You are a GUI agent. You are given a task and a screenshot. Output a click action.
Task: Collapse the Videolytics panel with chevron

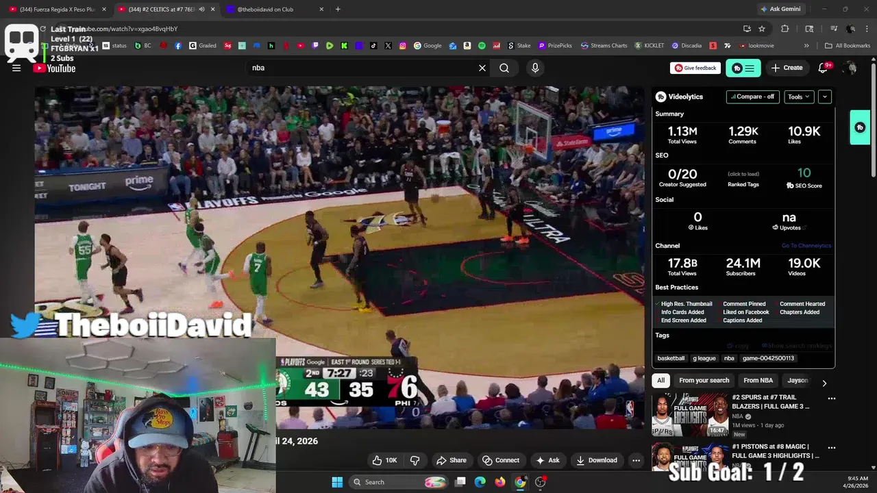click(x=825, y=97)
